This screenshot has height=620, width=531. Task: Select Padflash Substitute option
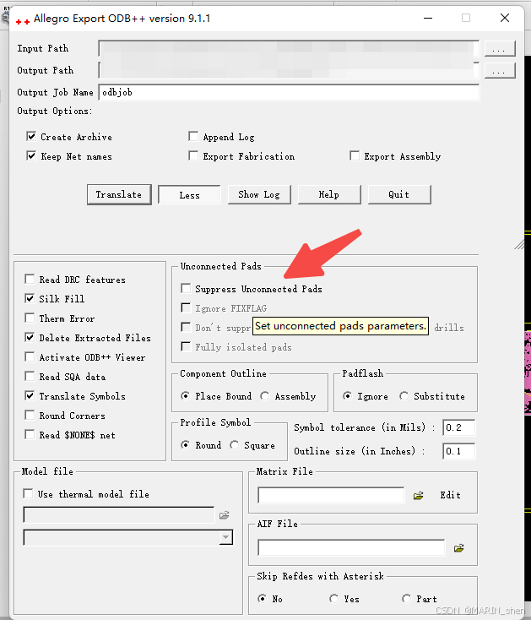point(404,396)
